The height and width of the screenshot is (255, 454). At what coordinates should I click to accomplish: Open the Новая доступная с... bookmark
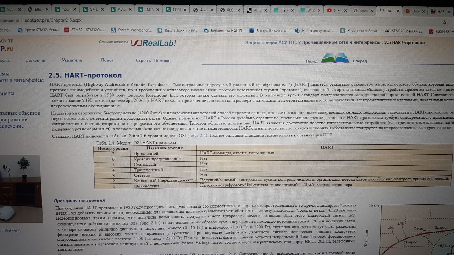click(315, 31)
